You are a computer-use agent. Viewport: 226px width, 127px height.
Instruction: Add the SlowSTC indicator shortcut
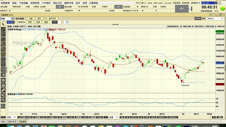pyautogui.click(x=162, y=117)
